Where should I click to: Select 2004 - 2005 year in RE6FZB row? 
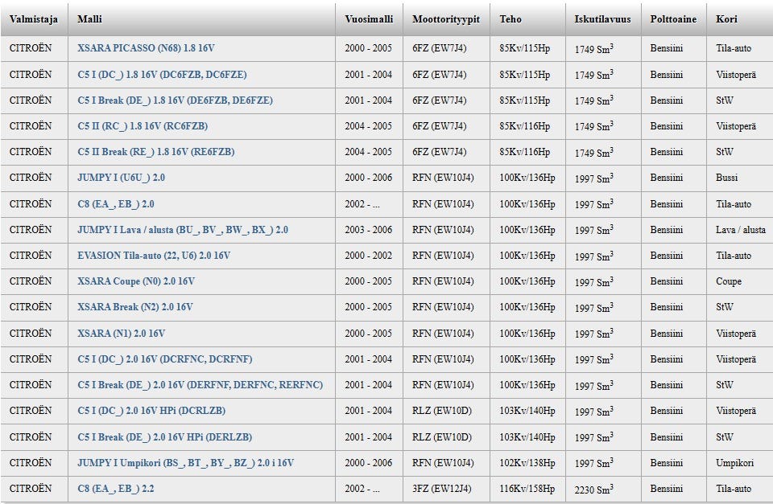(x=368, y=152)
